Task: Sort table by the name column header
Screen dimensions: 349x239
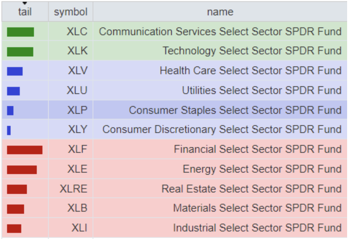Action: pos(220,12)
